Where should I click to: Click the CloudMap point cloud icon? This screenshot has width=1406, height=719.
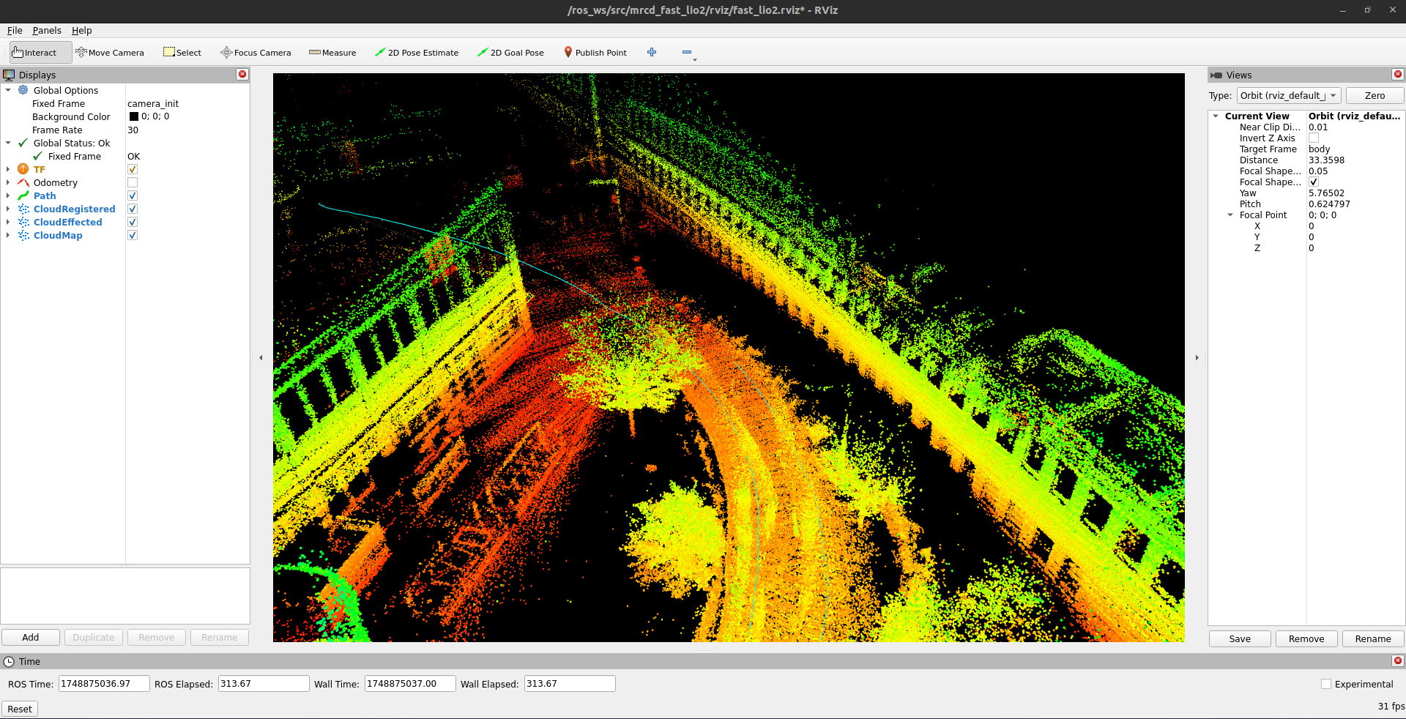click(23, 235)
